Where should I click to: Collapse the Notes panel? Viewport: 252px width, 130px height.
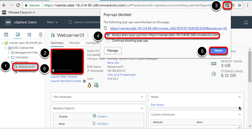click(x=240, y=97)
